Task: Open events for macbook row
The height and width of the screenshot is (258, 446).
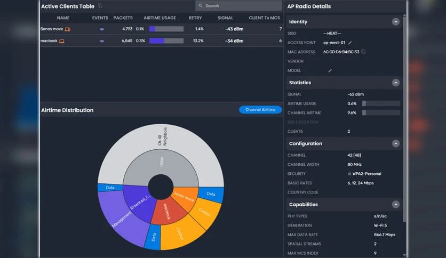Action: [x=102, y=41]
